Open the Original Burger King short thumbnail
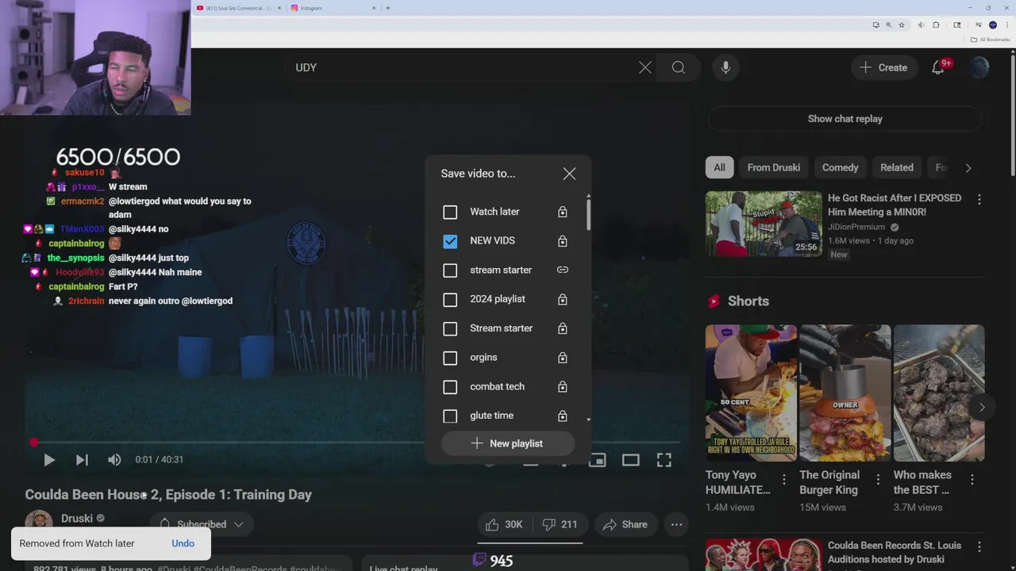This screenshot has height=571, width=1016. 845,393
